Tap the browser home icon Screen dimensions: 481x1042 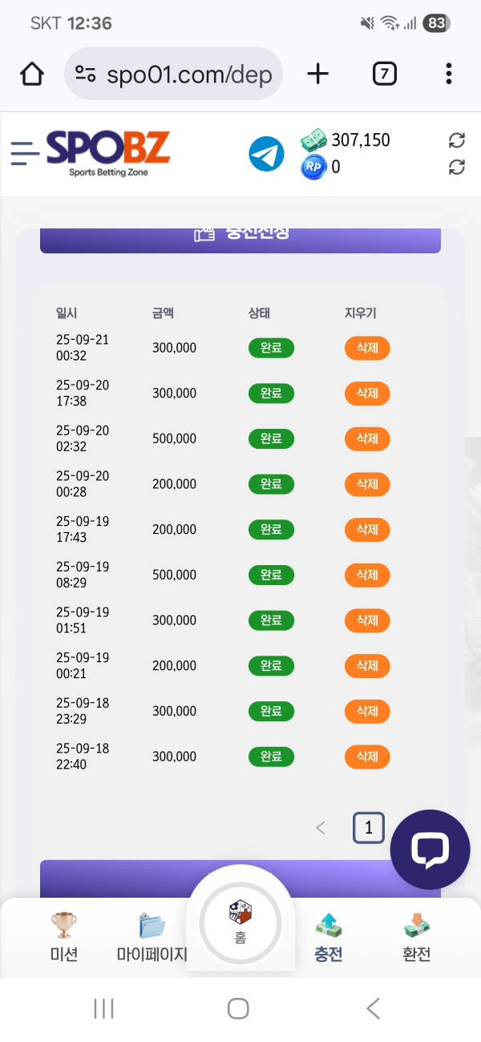(x=32, y=75)
